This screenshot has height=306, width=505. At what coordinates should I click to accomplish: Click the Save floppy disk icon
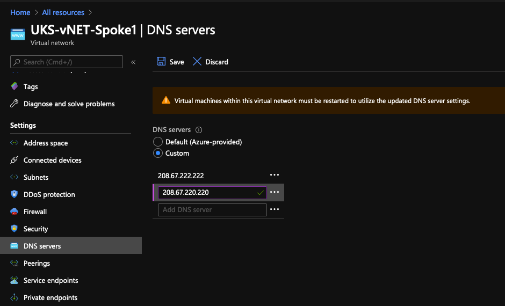[161, 61]
